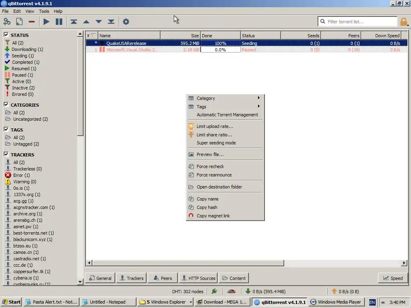Click the green download speed arrow in status bar

pyautogui.click(x=248, y=291)
